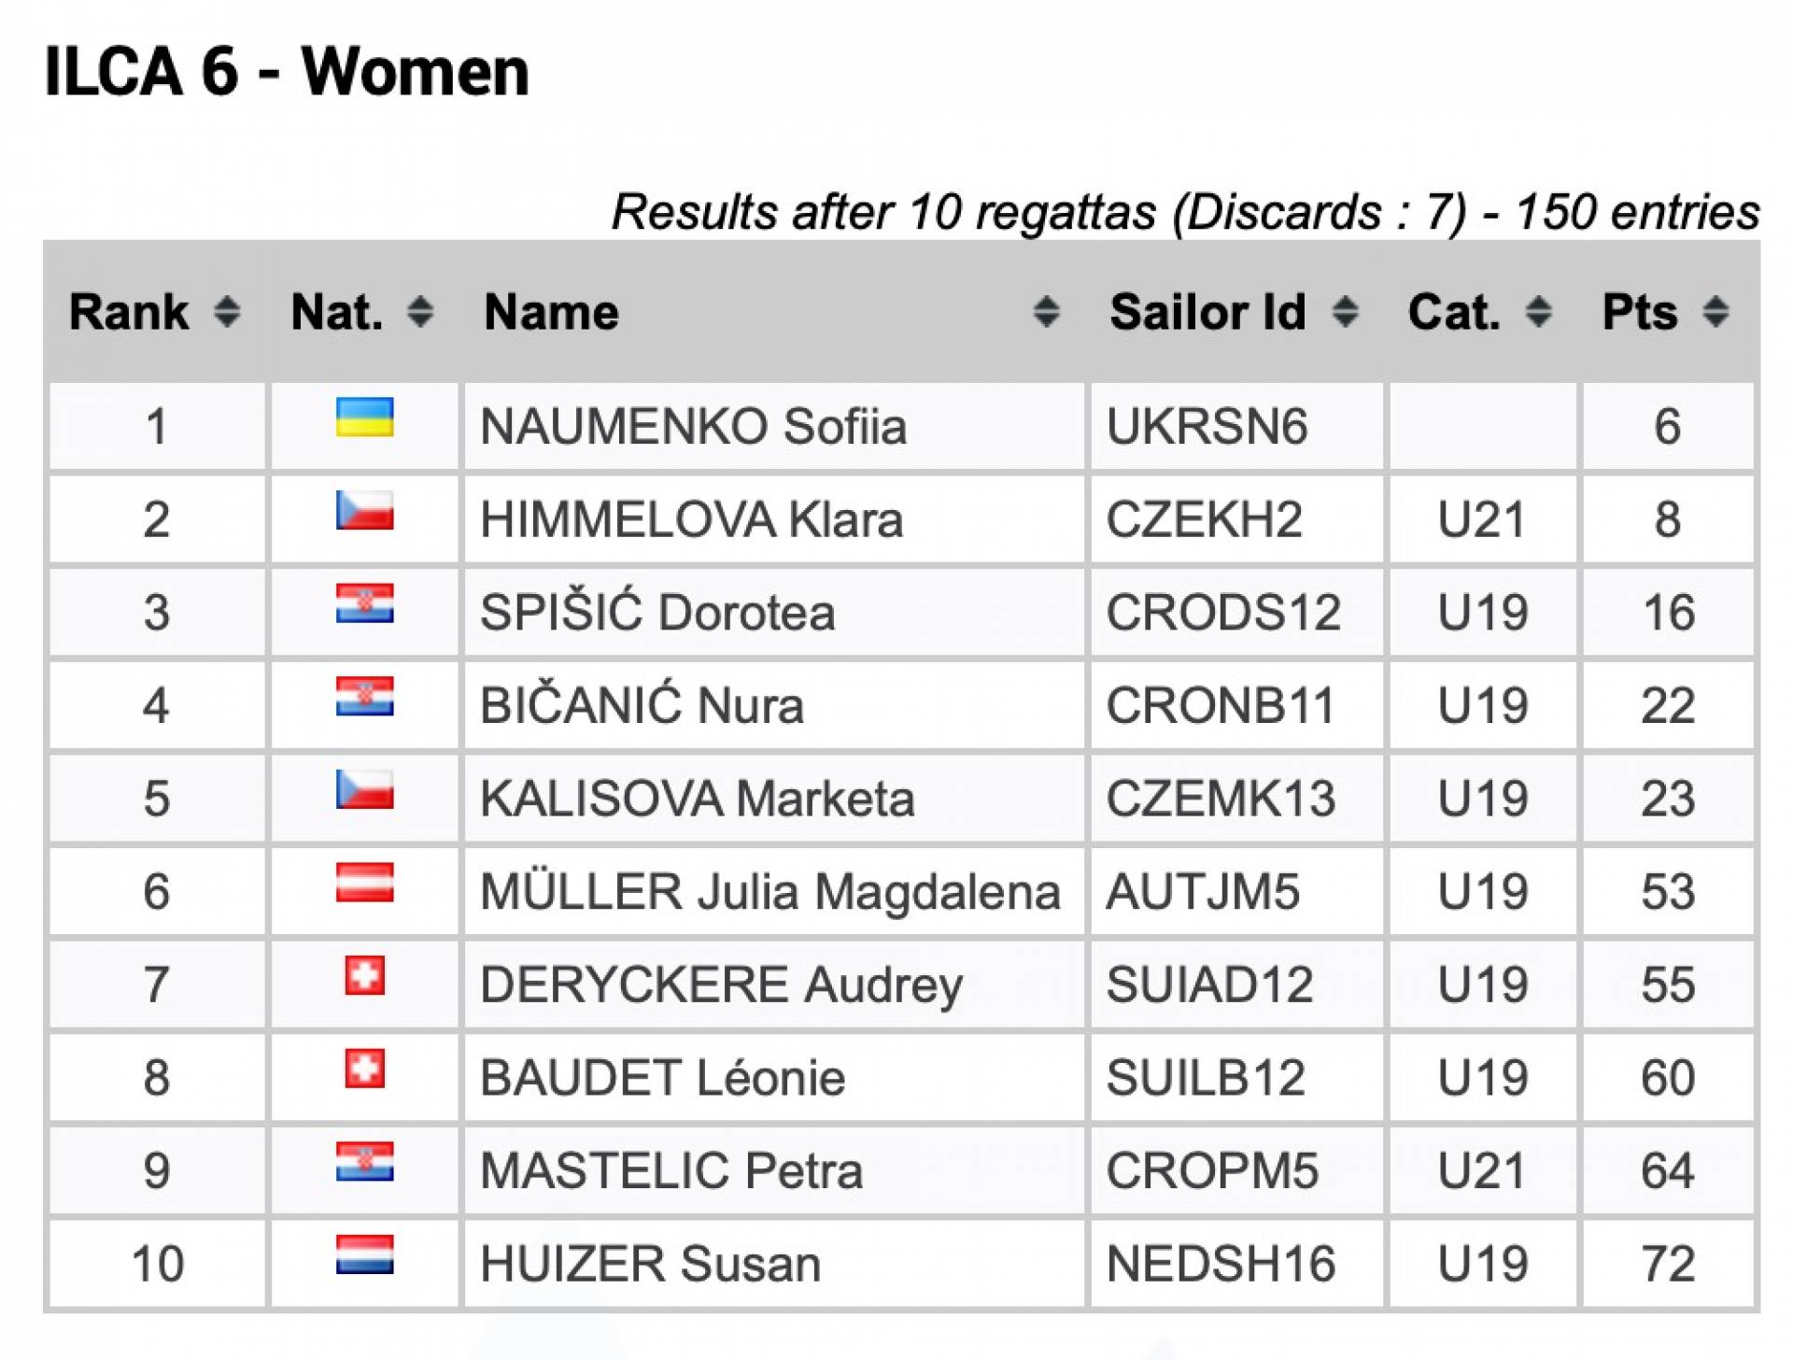
Task: Select the name NAUMENKO Sofiia
Action: click(693, 427)
